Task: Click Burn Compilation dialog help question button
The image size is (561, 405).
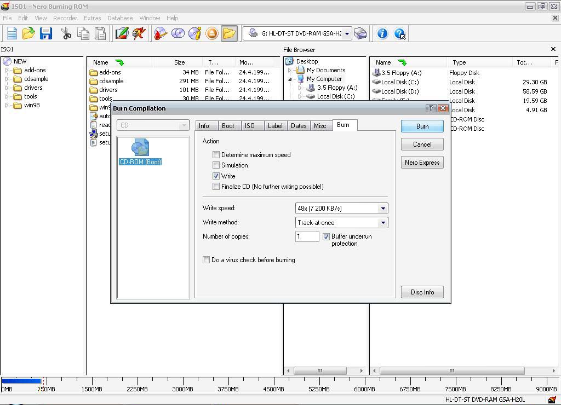Action: click(x=431, y=108)
